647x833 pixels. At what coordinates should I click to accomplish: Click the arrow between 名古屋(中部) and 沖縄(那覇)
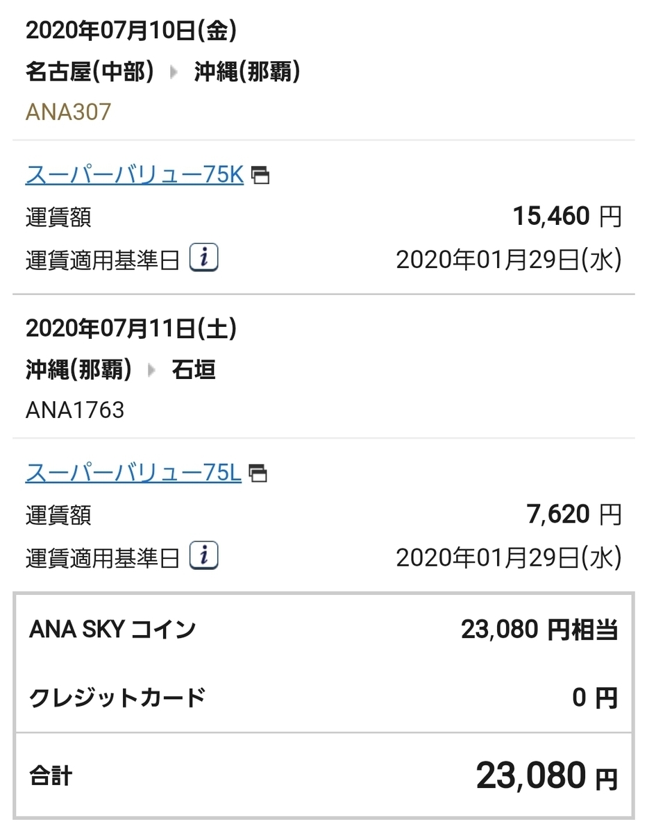click(174, 72)
